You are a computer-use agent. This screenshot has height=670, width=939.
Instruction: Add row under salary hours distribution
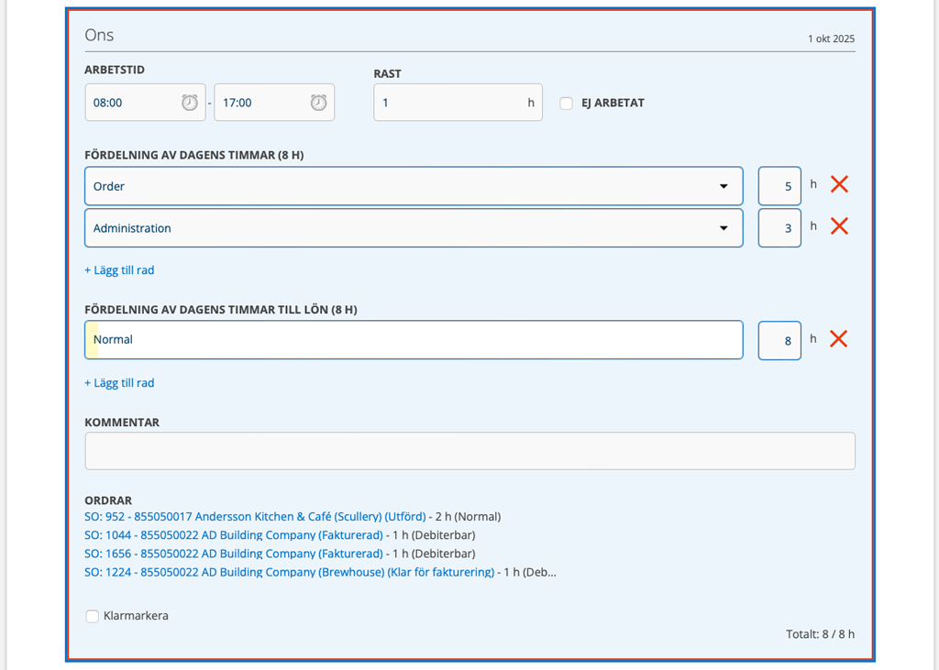[x=119, y=383]
